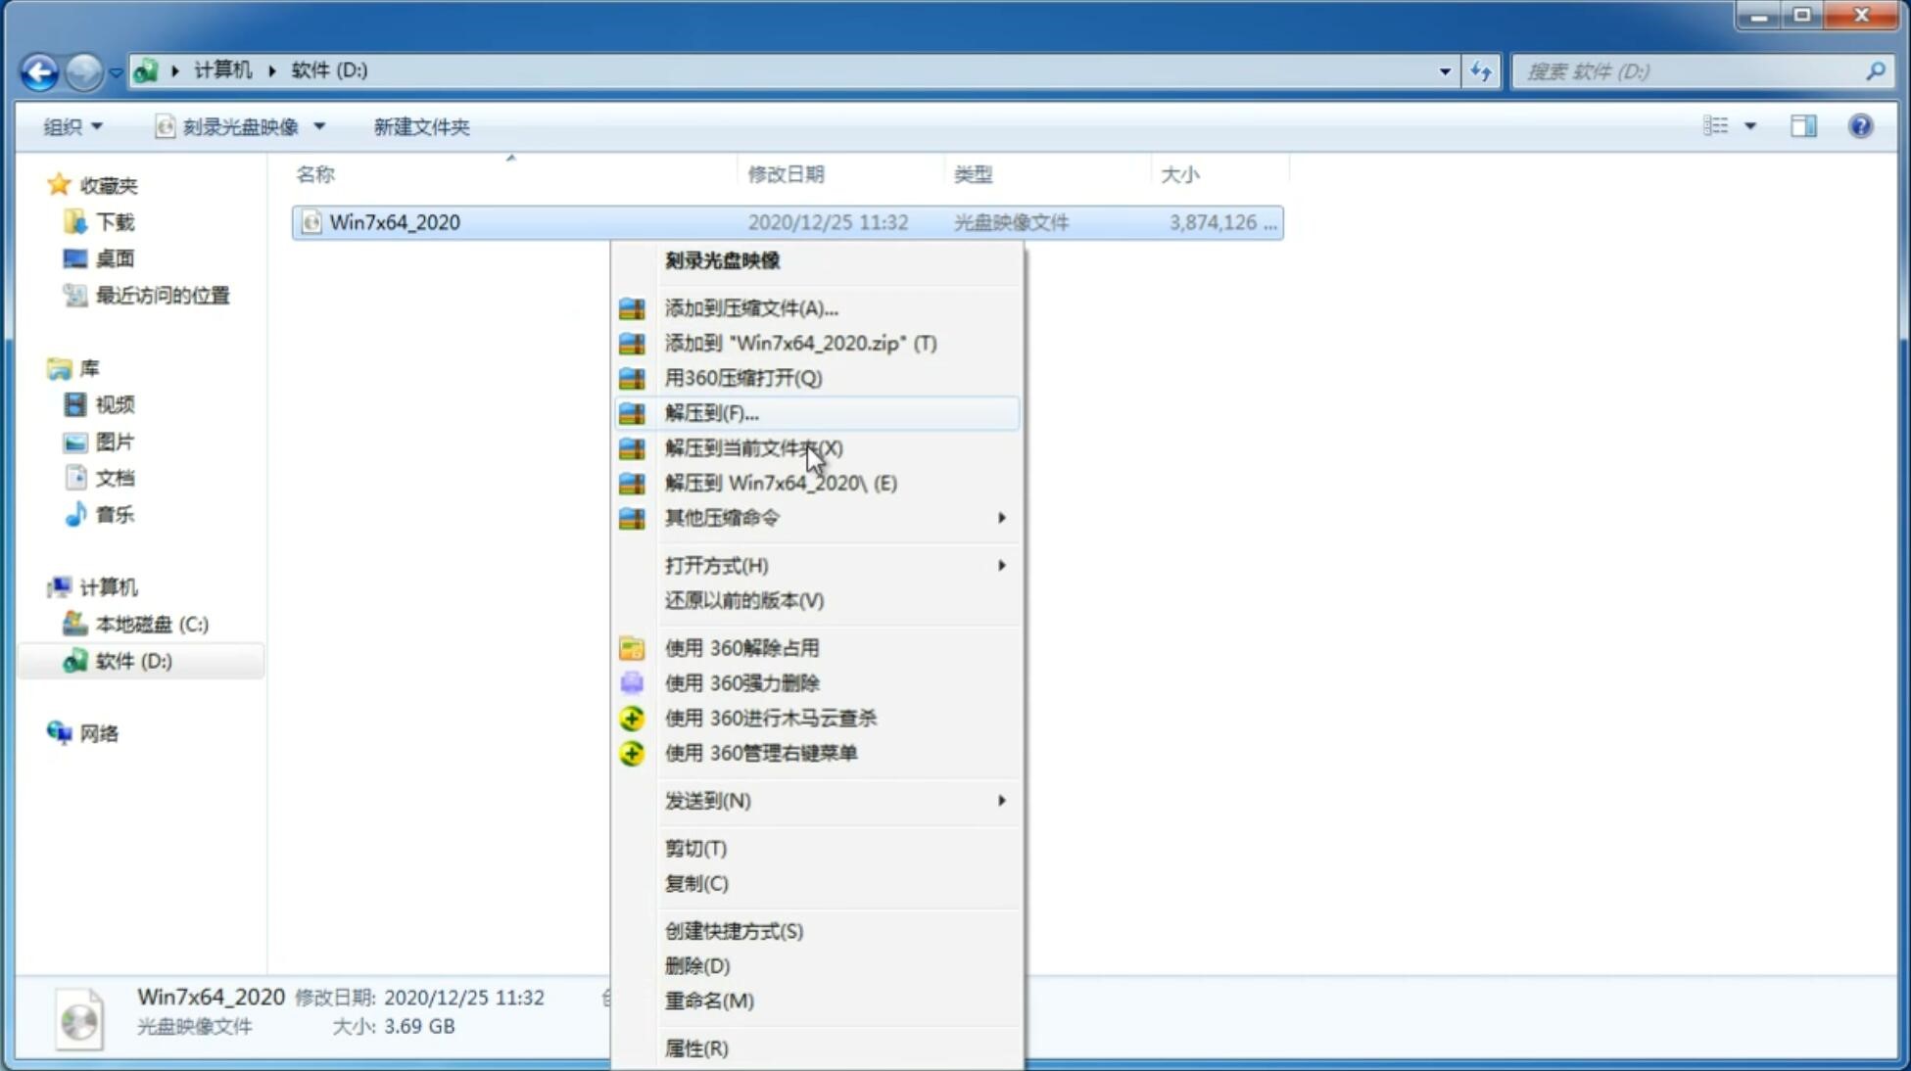Viewport: 1911px width, 1071px height.
Task: Click 使用360管理右键菜单 icon
Action: 634,752
